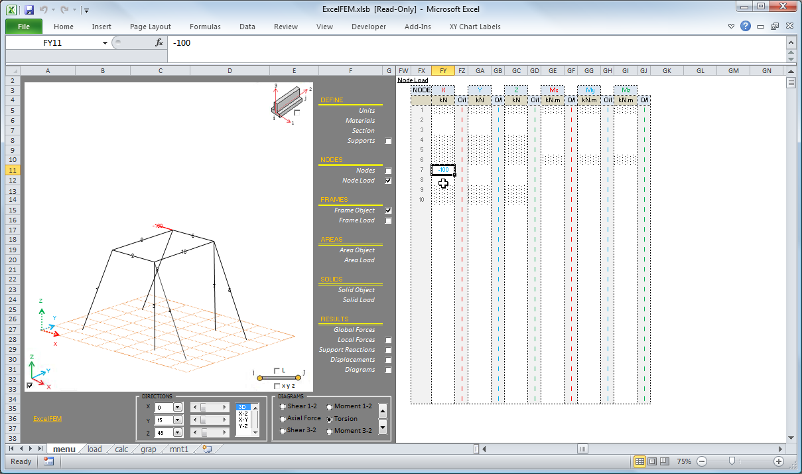Enable the Diagrams checkbox

389,370
